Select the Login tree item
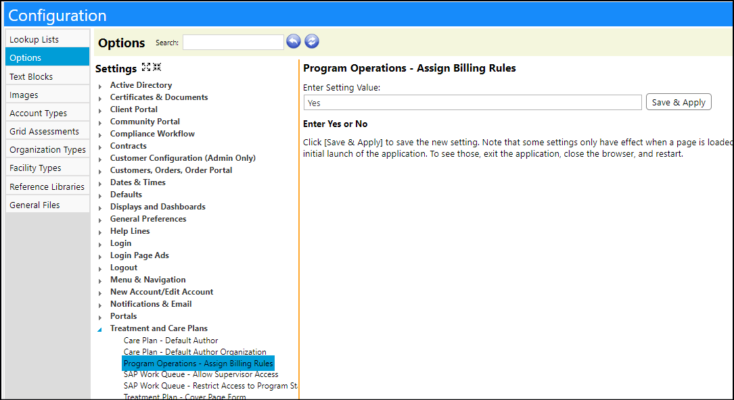The width and height of the screenshot is (734, 400). [121, 243]
